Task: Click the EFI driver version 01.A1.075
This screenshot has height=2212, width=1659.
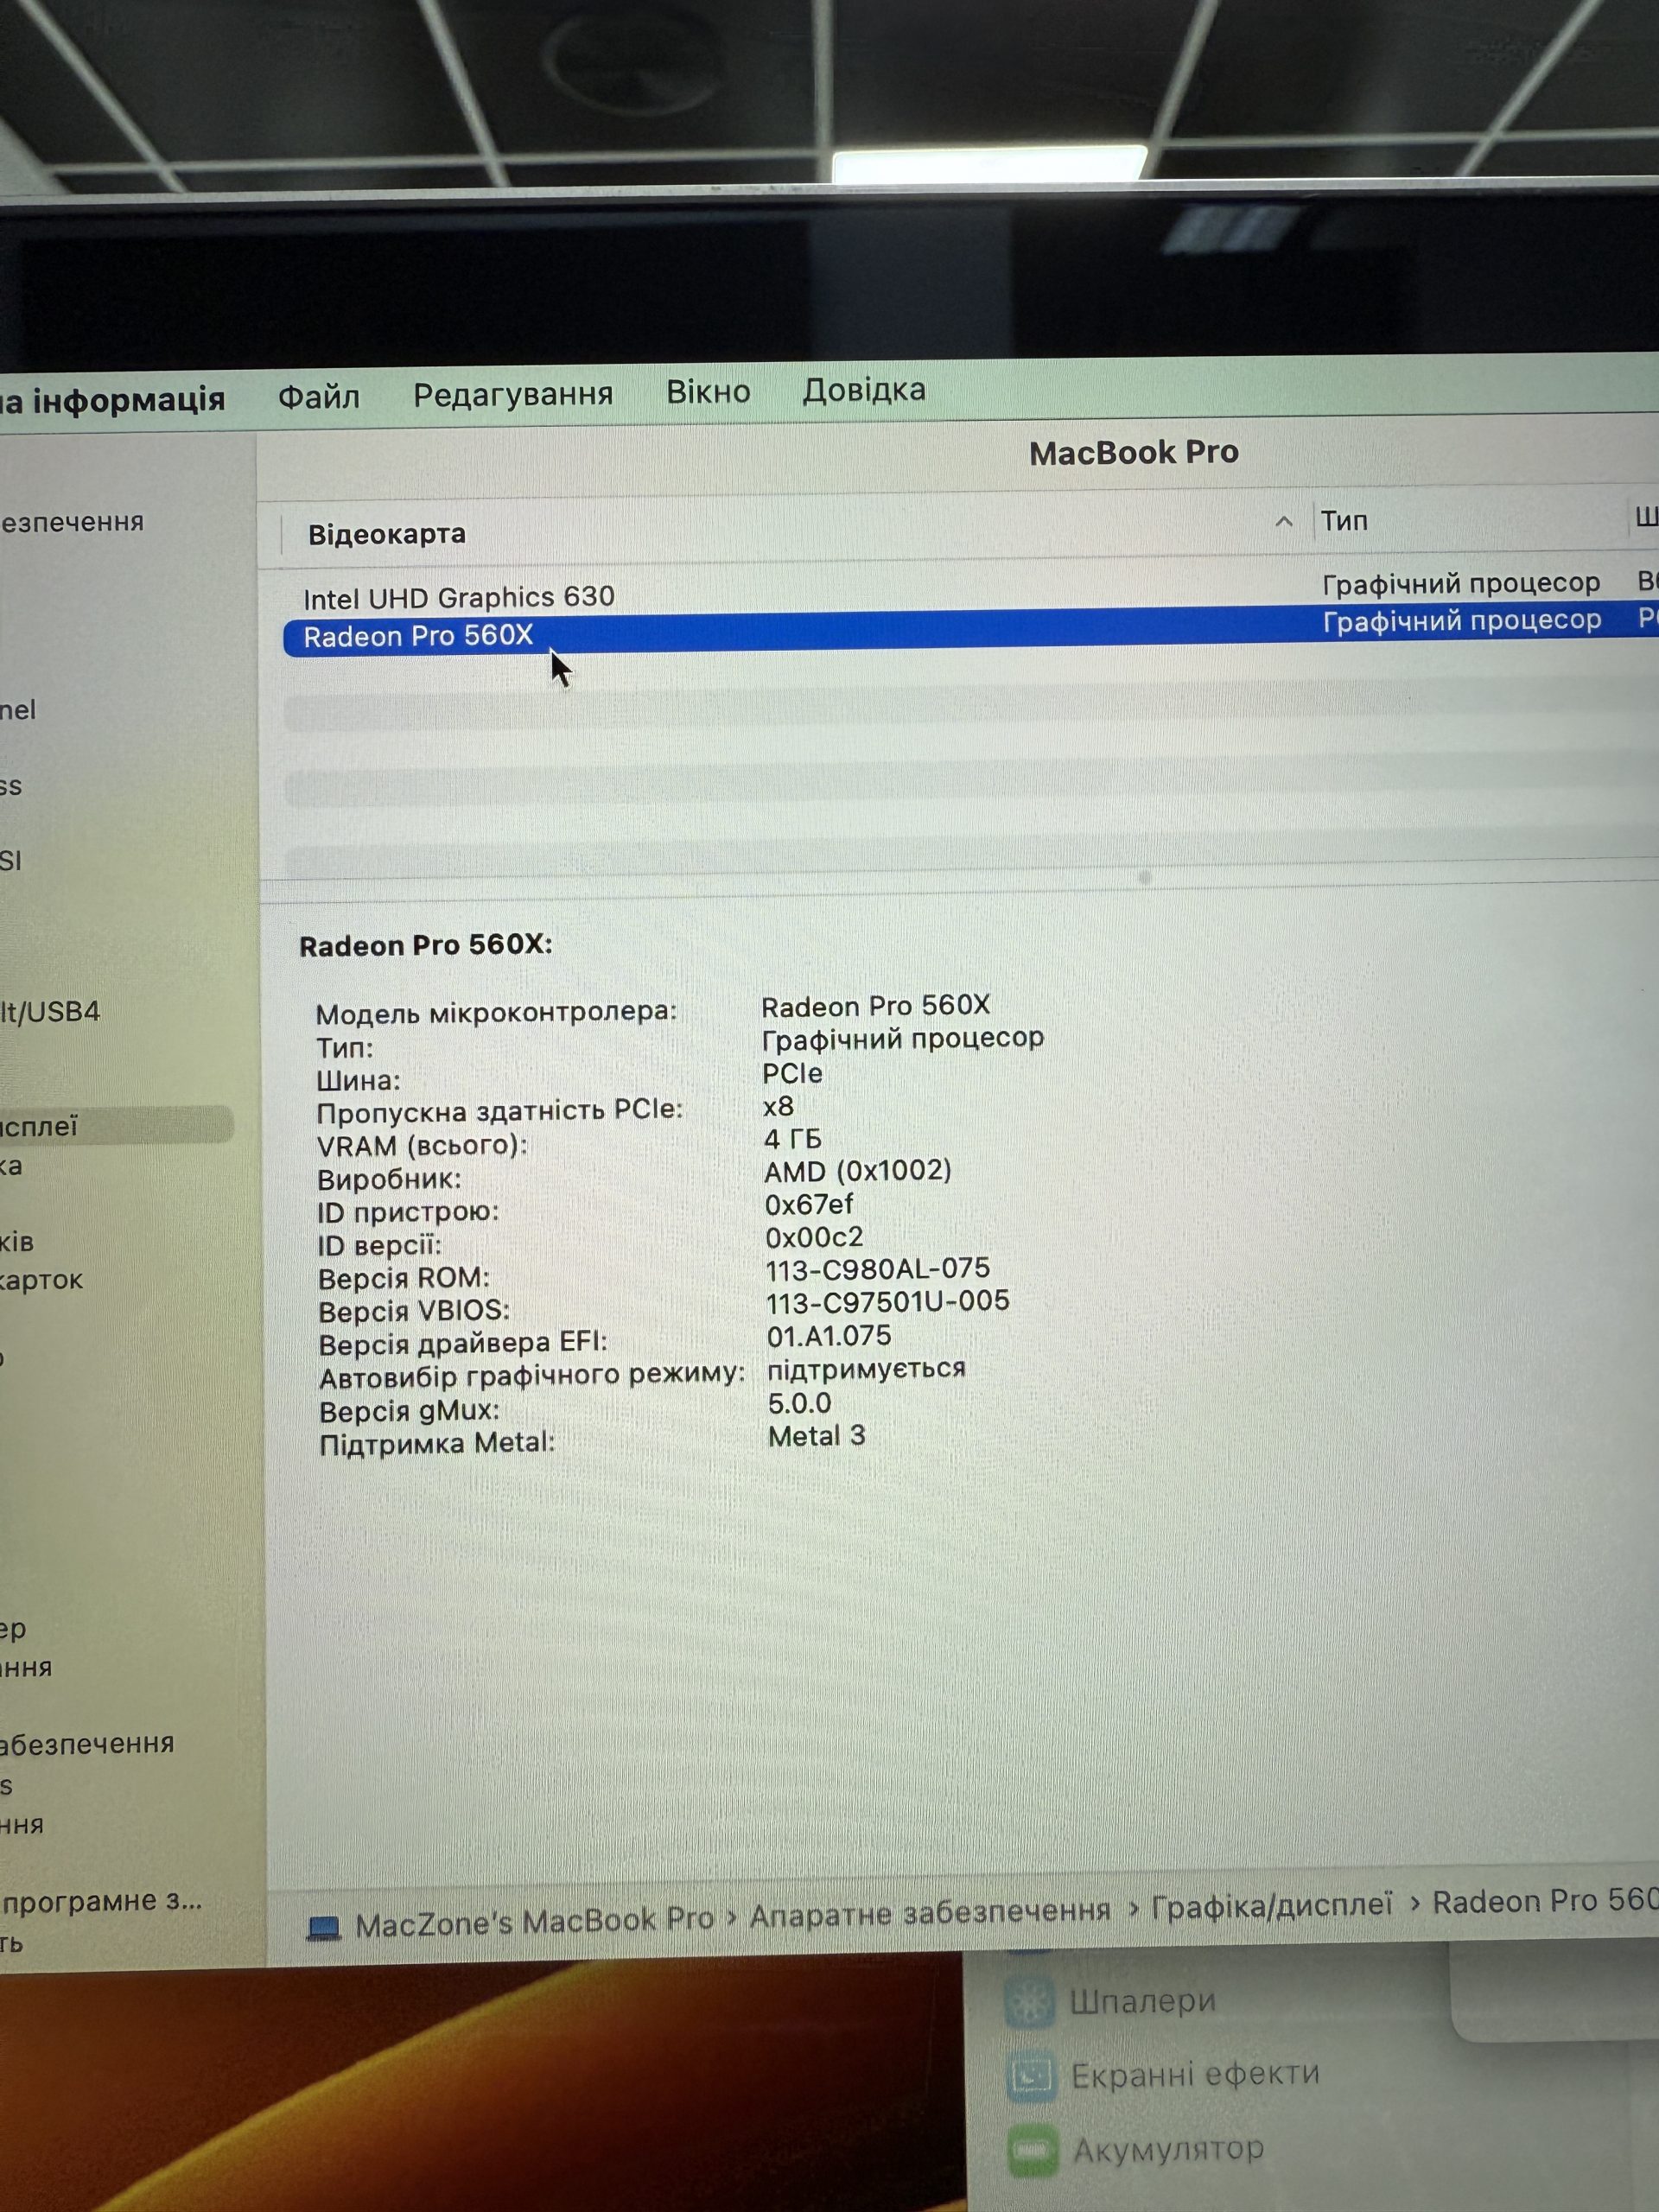Action: click(x=828, y=1336)
